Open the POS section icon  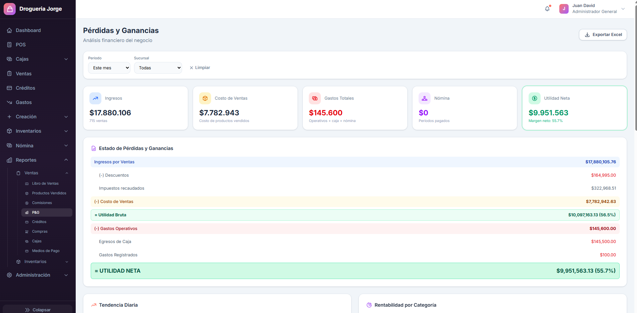(10, 44)
